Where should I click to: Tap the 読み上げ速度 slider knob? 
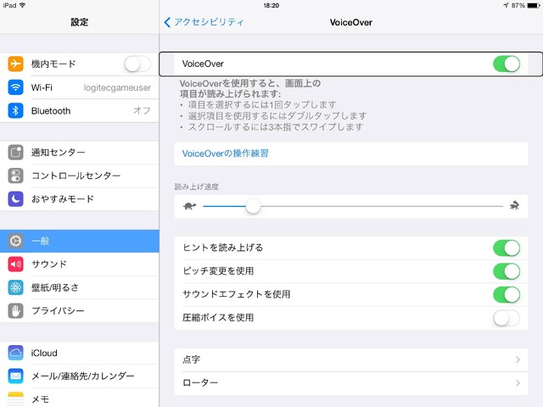253,206
